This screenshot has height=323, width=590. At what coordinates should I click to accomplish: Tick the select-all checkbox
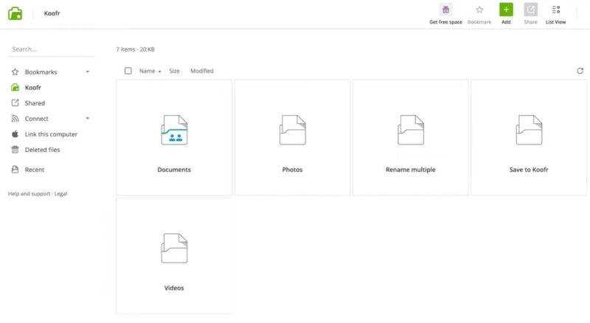click(128, 71)
